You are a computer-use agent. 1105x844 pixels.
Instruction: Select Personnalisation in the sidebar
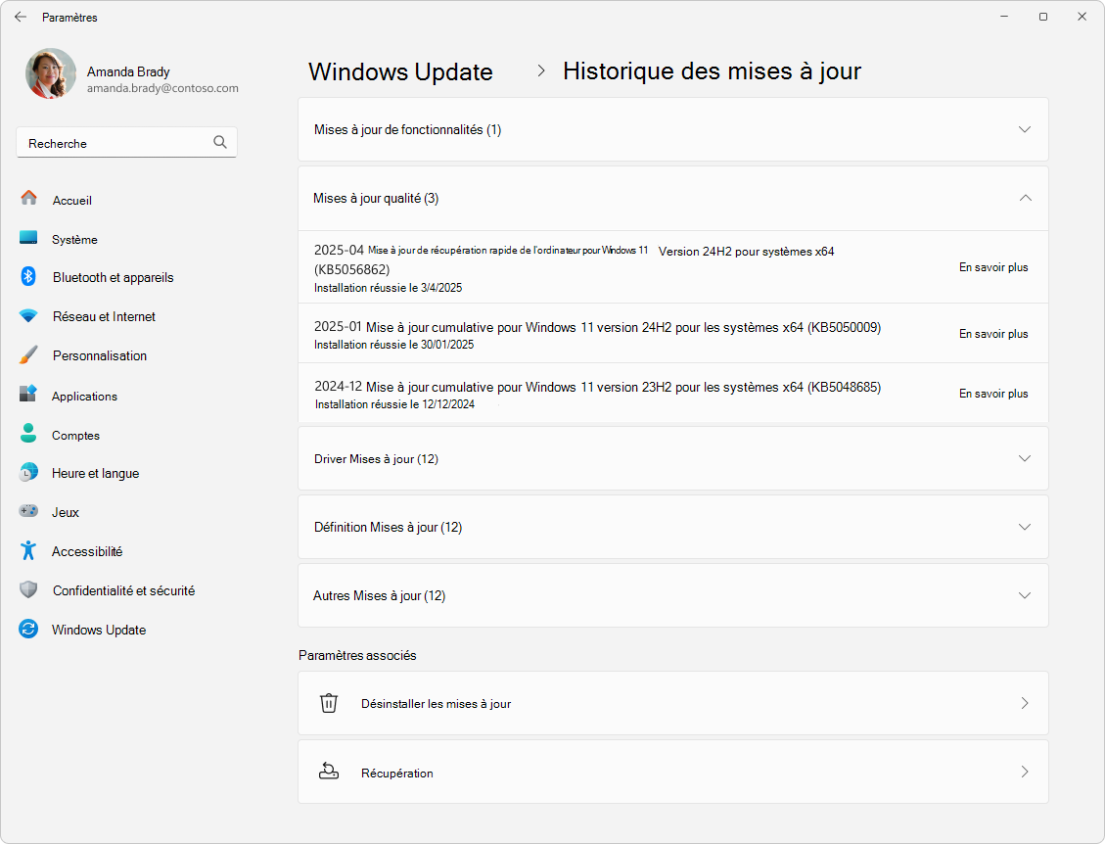click(100, 355)
